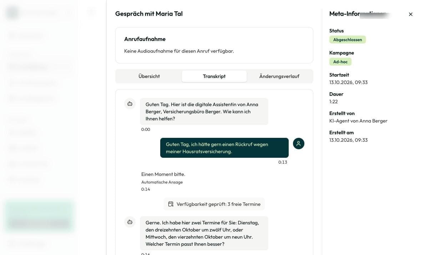
Task: Click 'Keine Audioaufnahme für diesen Anruf verfügbar.'
Action: point(179,51)
